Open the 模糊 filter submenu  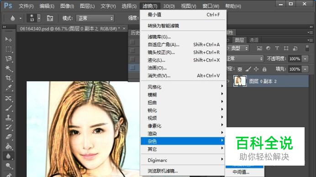183,95
